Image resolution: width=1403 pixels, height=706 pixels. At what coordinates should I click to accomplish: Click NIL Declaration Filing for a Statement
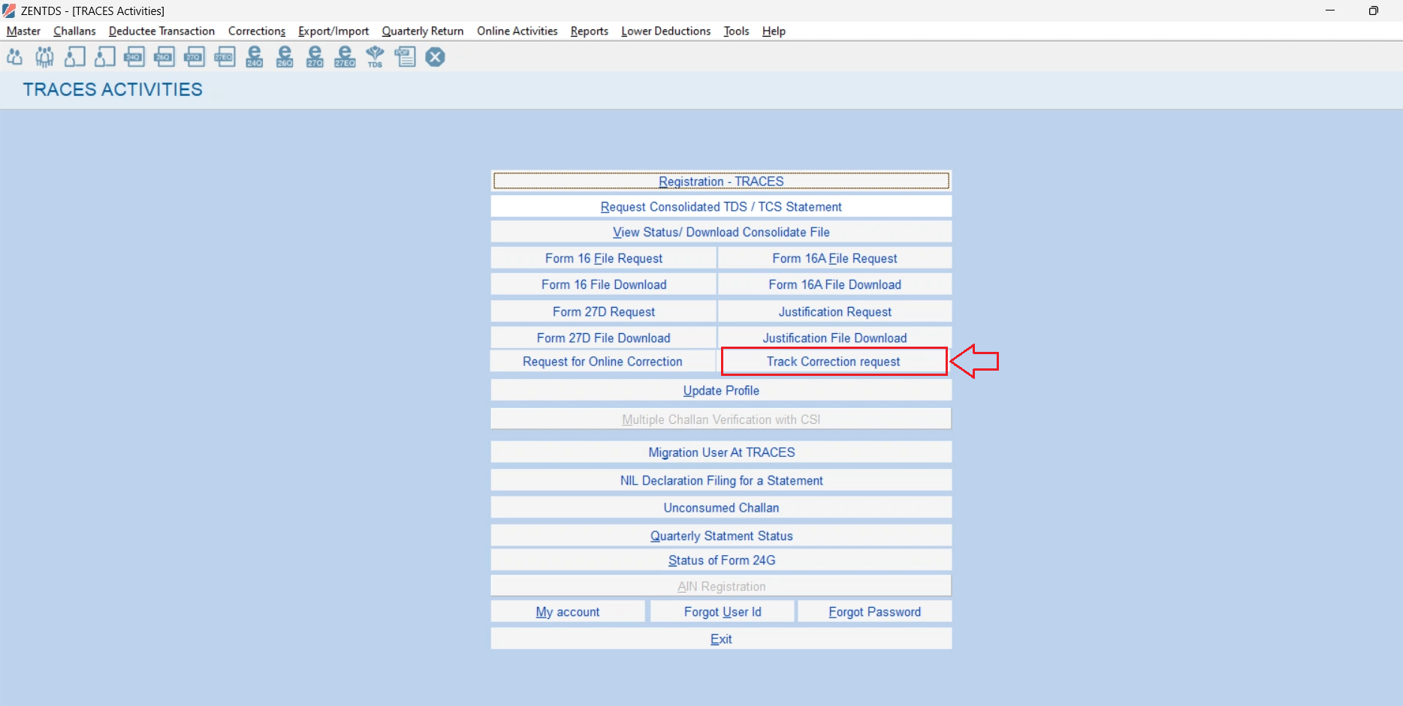tap(721, 480)
